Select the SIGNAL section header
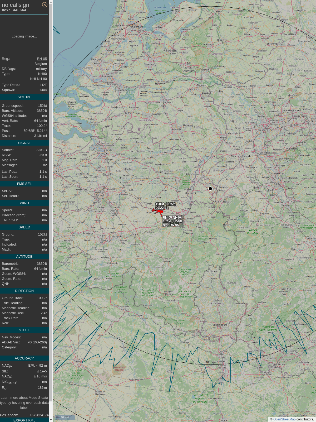Screen dimensions: 316x422 tap(24, 143)
